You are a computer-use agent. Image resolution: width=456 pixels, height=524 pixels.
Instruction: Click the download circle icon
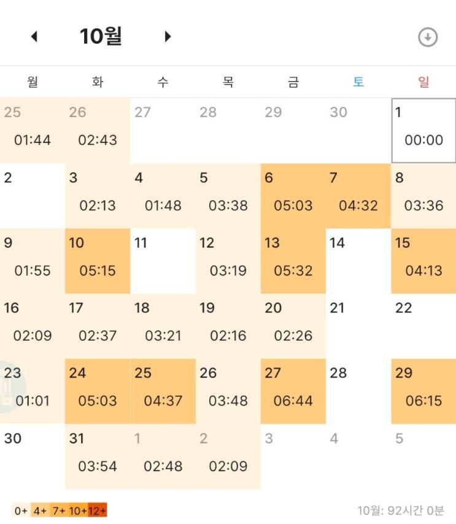pos(427,37)
